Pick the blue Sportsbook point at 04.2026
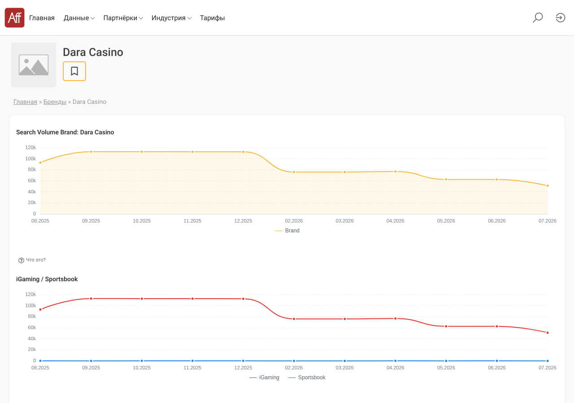574x403 pixels. pos(396,361)
